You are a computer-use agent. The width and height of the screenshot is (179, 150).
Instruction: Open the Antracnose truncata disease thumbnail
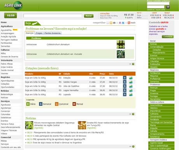(121, 54)
